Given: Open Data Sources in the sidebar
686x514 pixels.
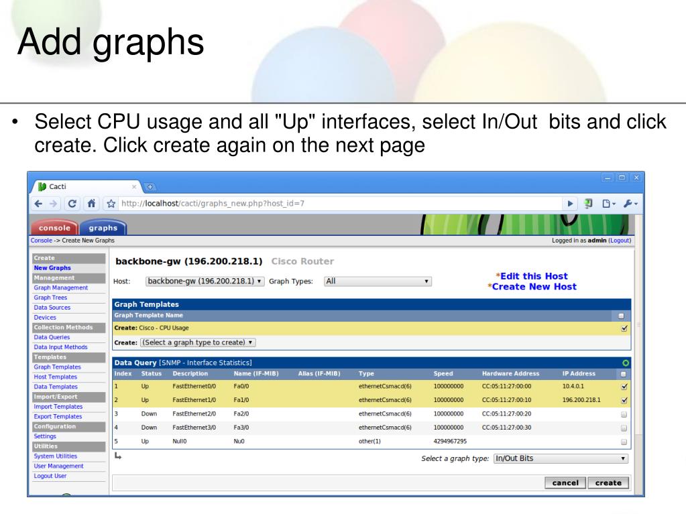Looking at the screenshot, I should click(x=52, y=308).
